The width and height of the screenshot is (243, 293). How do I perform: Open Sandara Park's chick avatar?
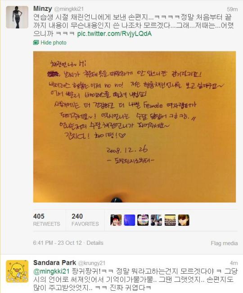point(17,271)
